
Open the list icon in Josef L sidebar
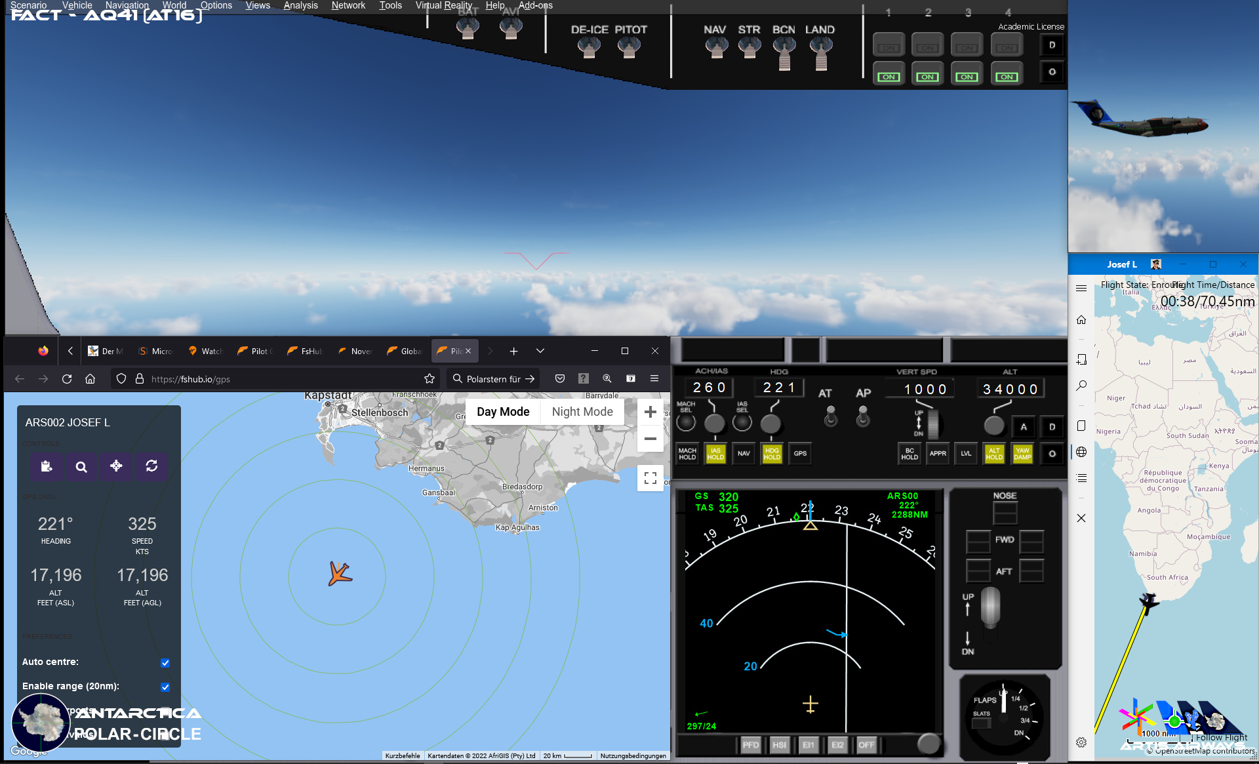[x=1081, y=479]
